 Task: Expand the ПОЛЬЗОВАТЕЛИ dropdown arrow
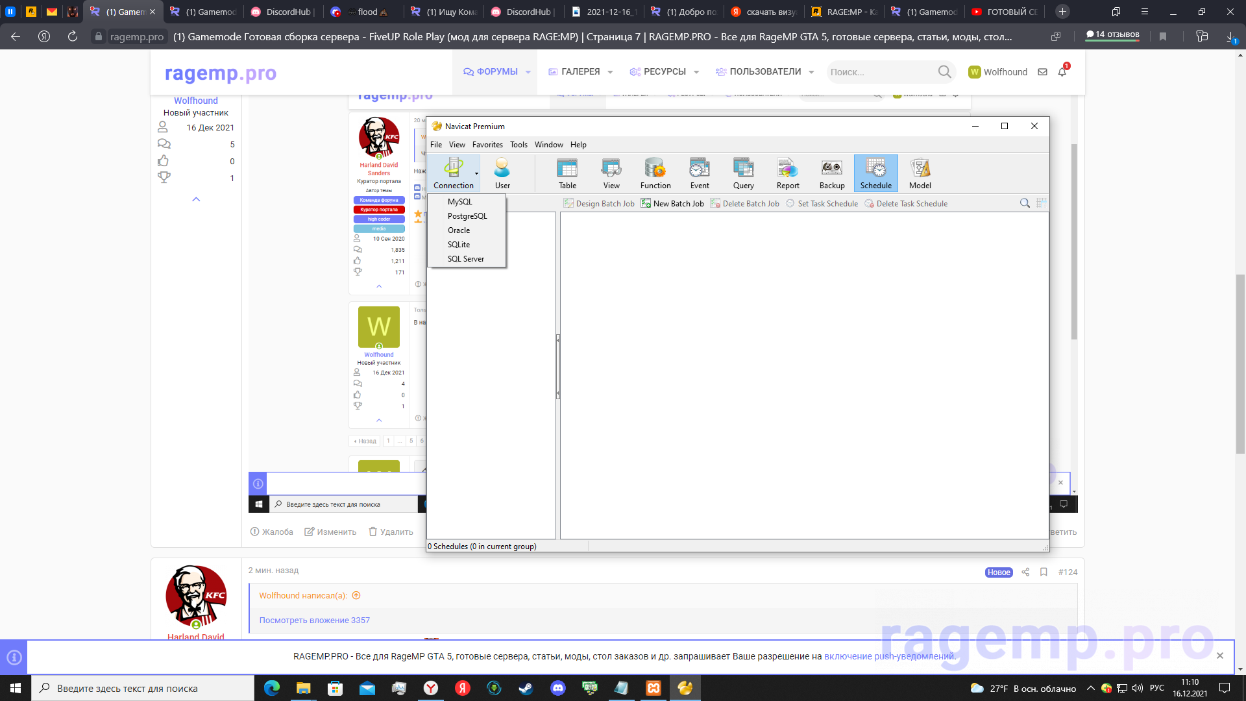(811, 72)
